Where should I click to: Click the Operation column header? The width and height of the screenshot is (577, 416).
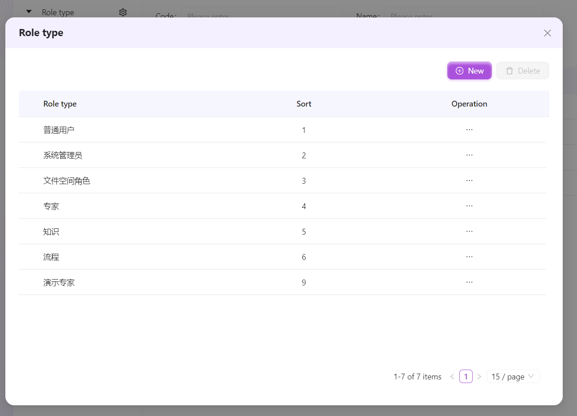click(x=469, y=104)
